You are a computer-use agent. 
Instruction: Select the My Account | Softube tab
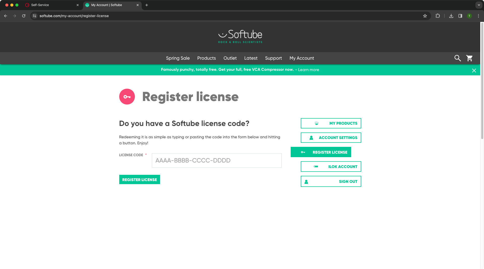point(112,5)
